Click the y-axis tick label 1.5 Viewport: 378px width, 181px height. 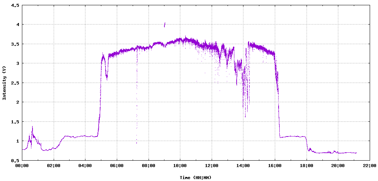click(x=15, y=121)
